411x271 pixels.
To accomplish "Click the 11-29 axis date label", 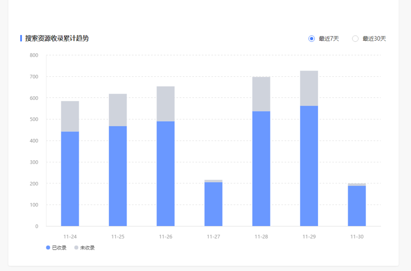I will pyautogui.click(x=309, y=236).
